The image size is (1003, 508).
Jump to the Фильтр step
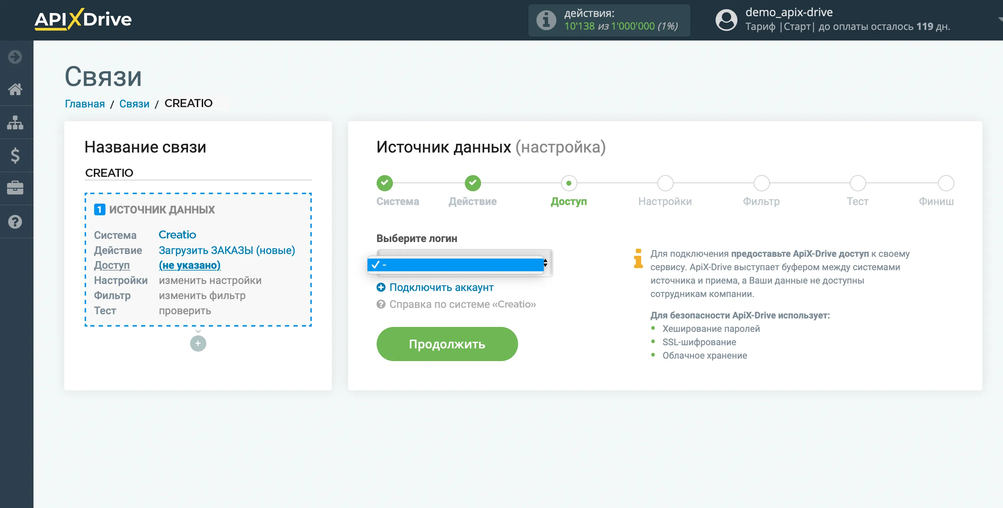point(761,183)
